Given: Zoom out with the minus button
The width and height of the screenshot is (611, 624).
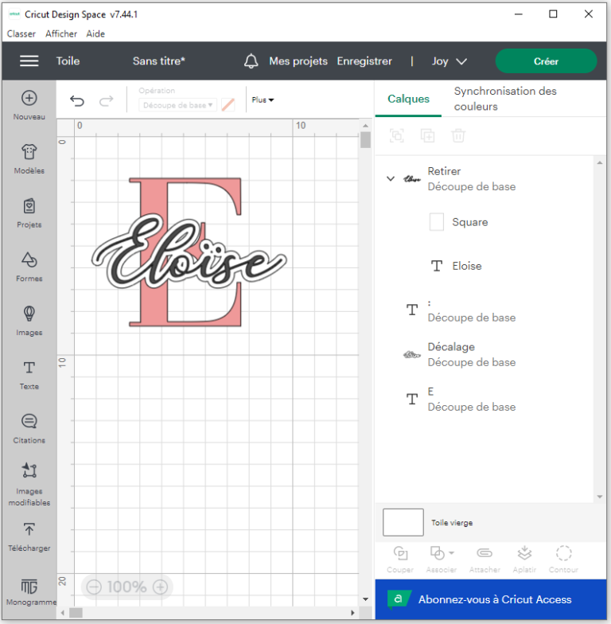Looking at the screenshot, I should tap(94, 587).
